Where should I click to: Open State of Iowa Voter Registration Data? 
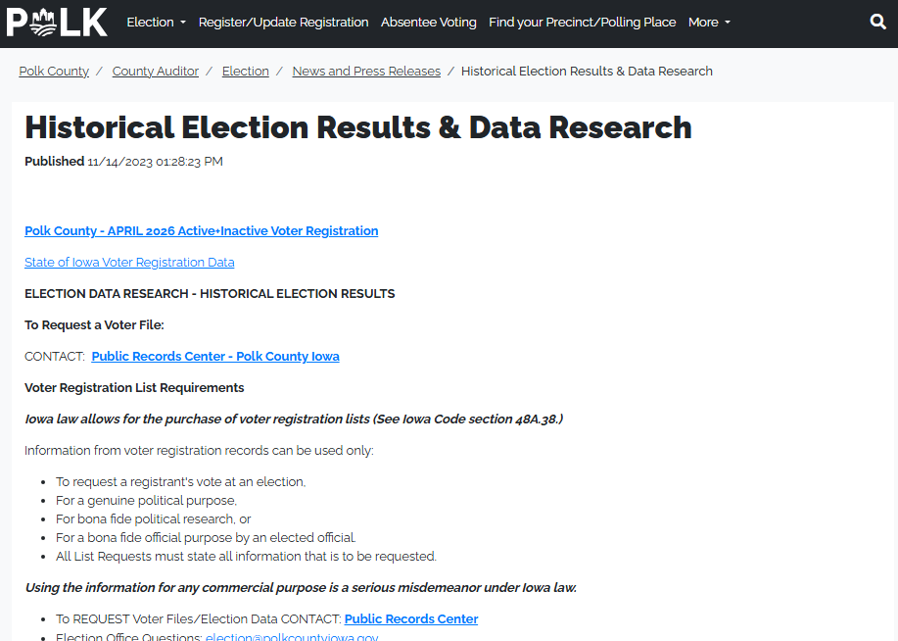129,263
